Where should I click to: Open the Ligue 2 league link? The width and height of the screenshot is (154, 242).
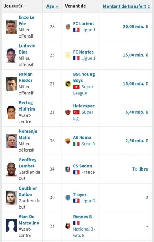coord(89,201)
